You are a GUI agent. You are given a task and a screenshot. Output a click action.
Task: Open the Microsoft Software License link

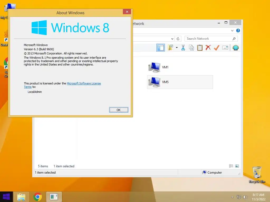point(84,83)
